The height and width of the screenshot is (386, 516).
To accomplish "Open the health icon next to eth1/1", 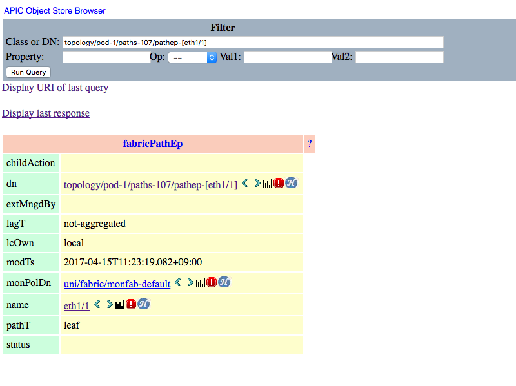I will click(x=143, y=304).
